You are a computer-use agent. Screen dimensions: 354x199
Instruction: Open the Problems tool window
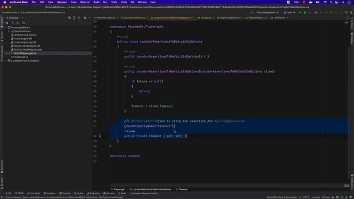(x=49, y=193)
